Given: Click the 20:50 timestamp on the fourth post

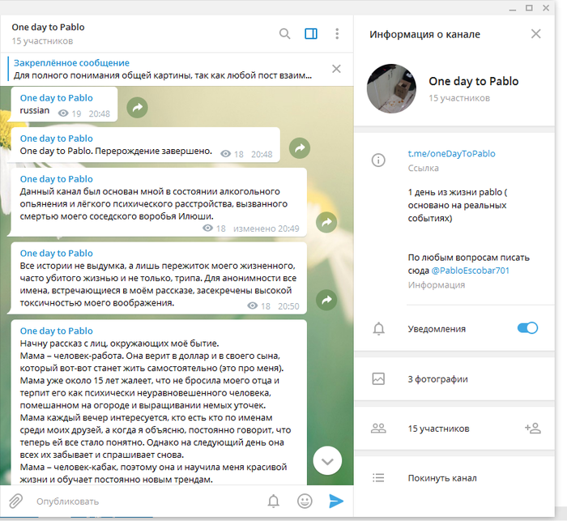Looking at the screenshot, I should pyautogui.click(x=288, y=306).
